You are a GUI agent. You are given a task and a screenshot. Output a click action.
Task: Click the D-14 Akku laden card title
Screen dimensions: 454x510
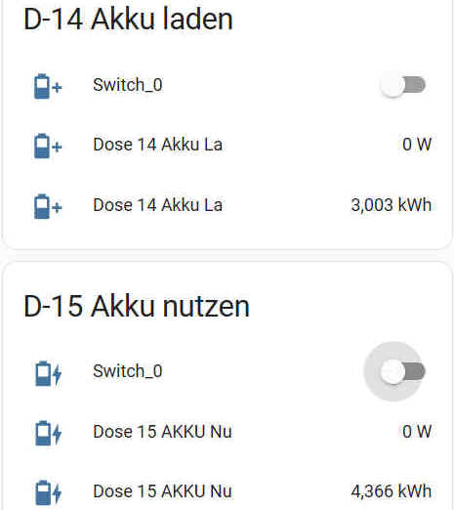pyautogui.click(x=128, y=20)
